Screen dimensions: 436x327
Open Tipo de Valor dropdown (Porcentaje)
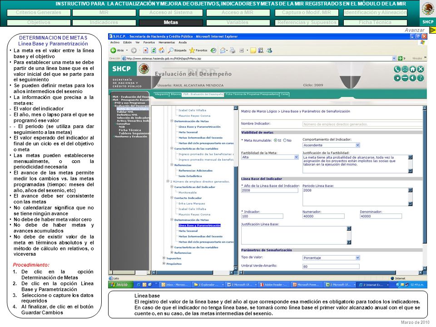click(331, 258)
